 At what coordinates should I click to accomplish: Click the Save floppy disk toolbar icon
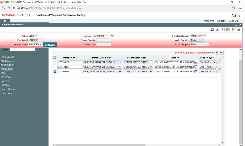pos(212,29)
